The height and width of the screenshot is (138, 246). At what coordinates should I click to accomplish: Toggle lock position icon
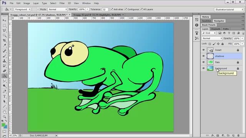coord(218,44)
